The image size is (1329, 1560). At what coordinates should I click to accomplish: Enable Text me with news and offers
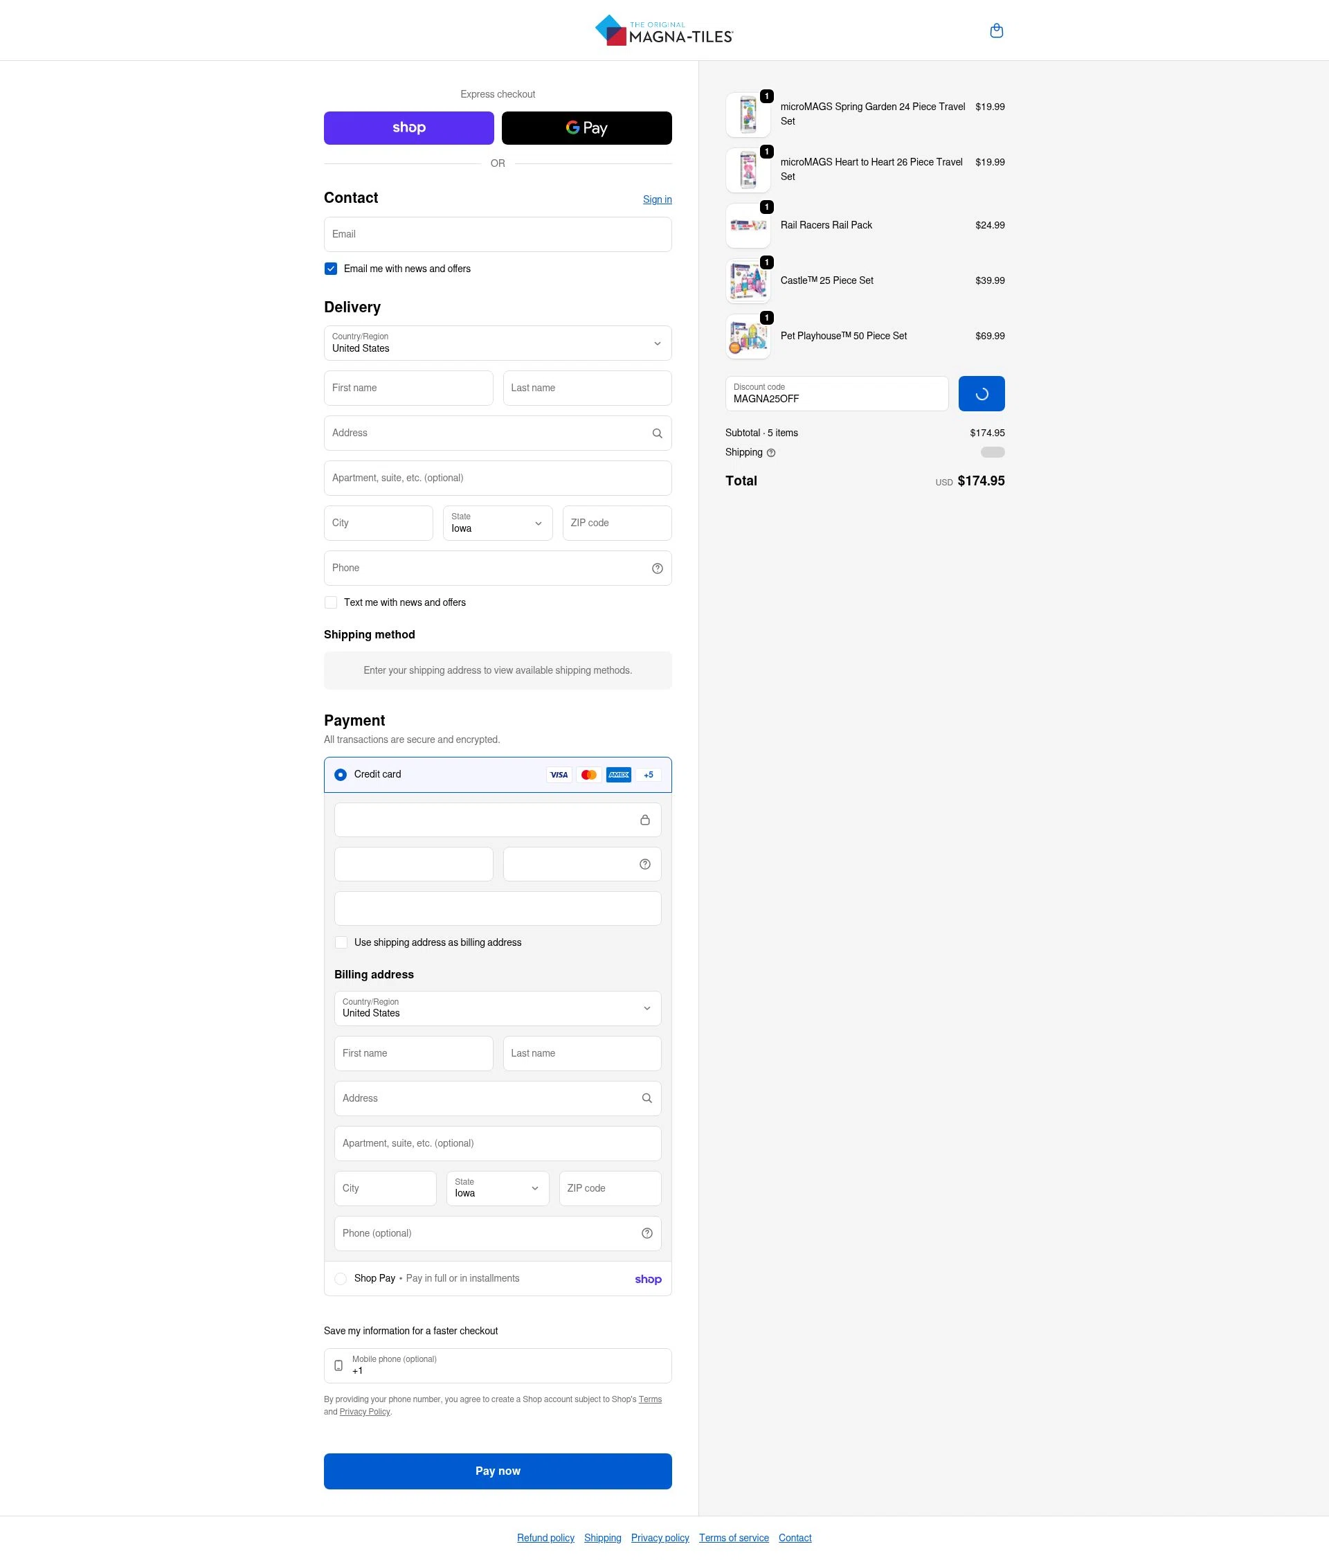(330, 602)
